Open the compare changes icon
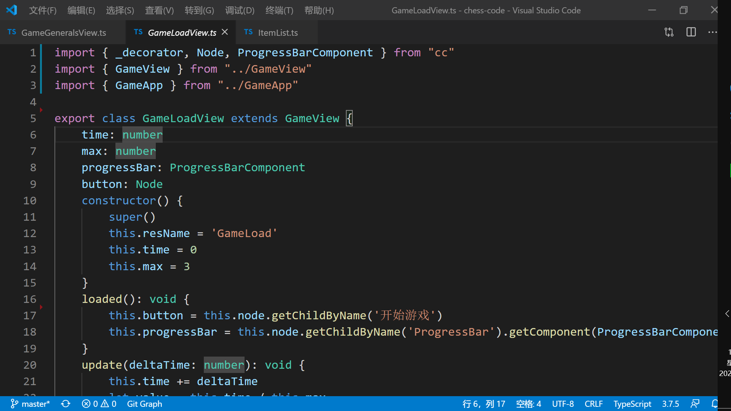 [x=669, y=32]
